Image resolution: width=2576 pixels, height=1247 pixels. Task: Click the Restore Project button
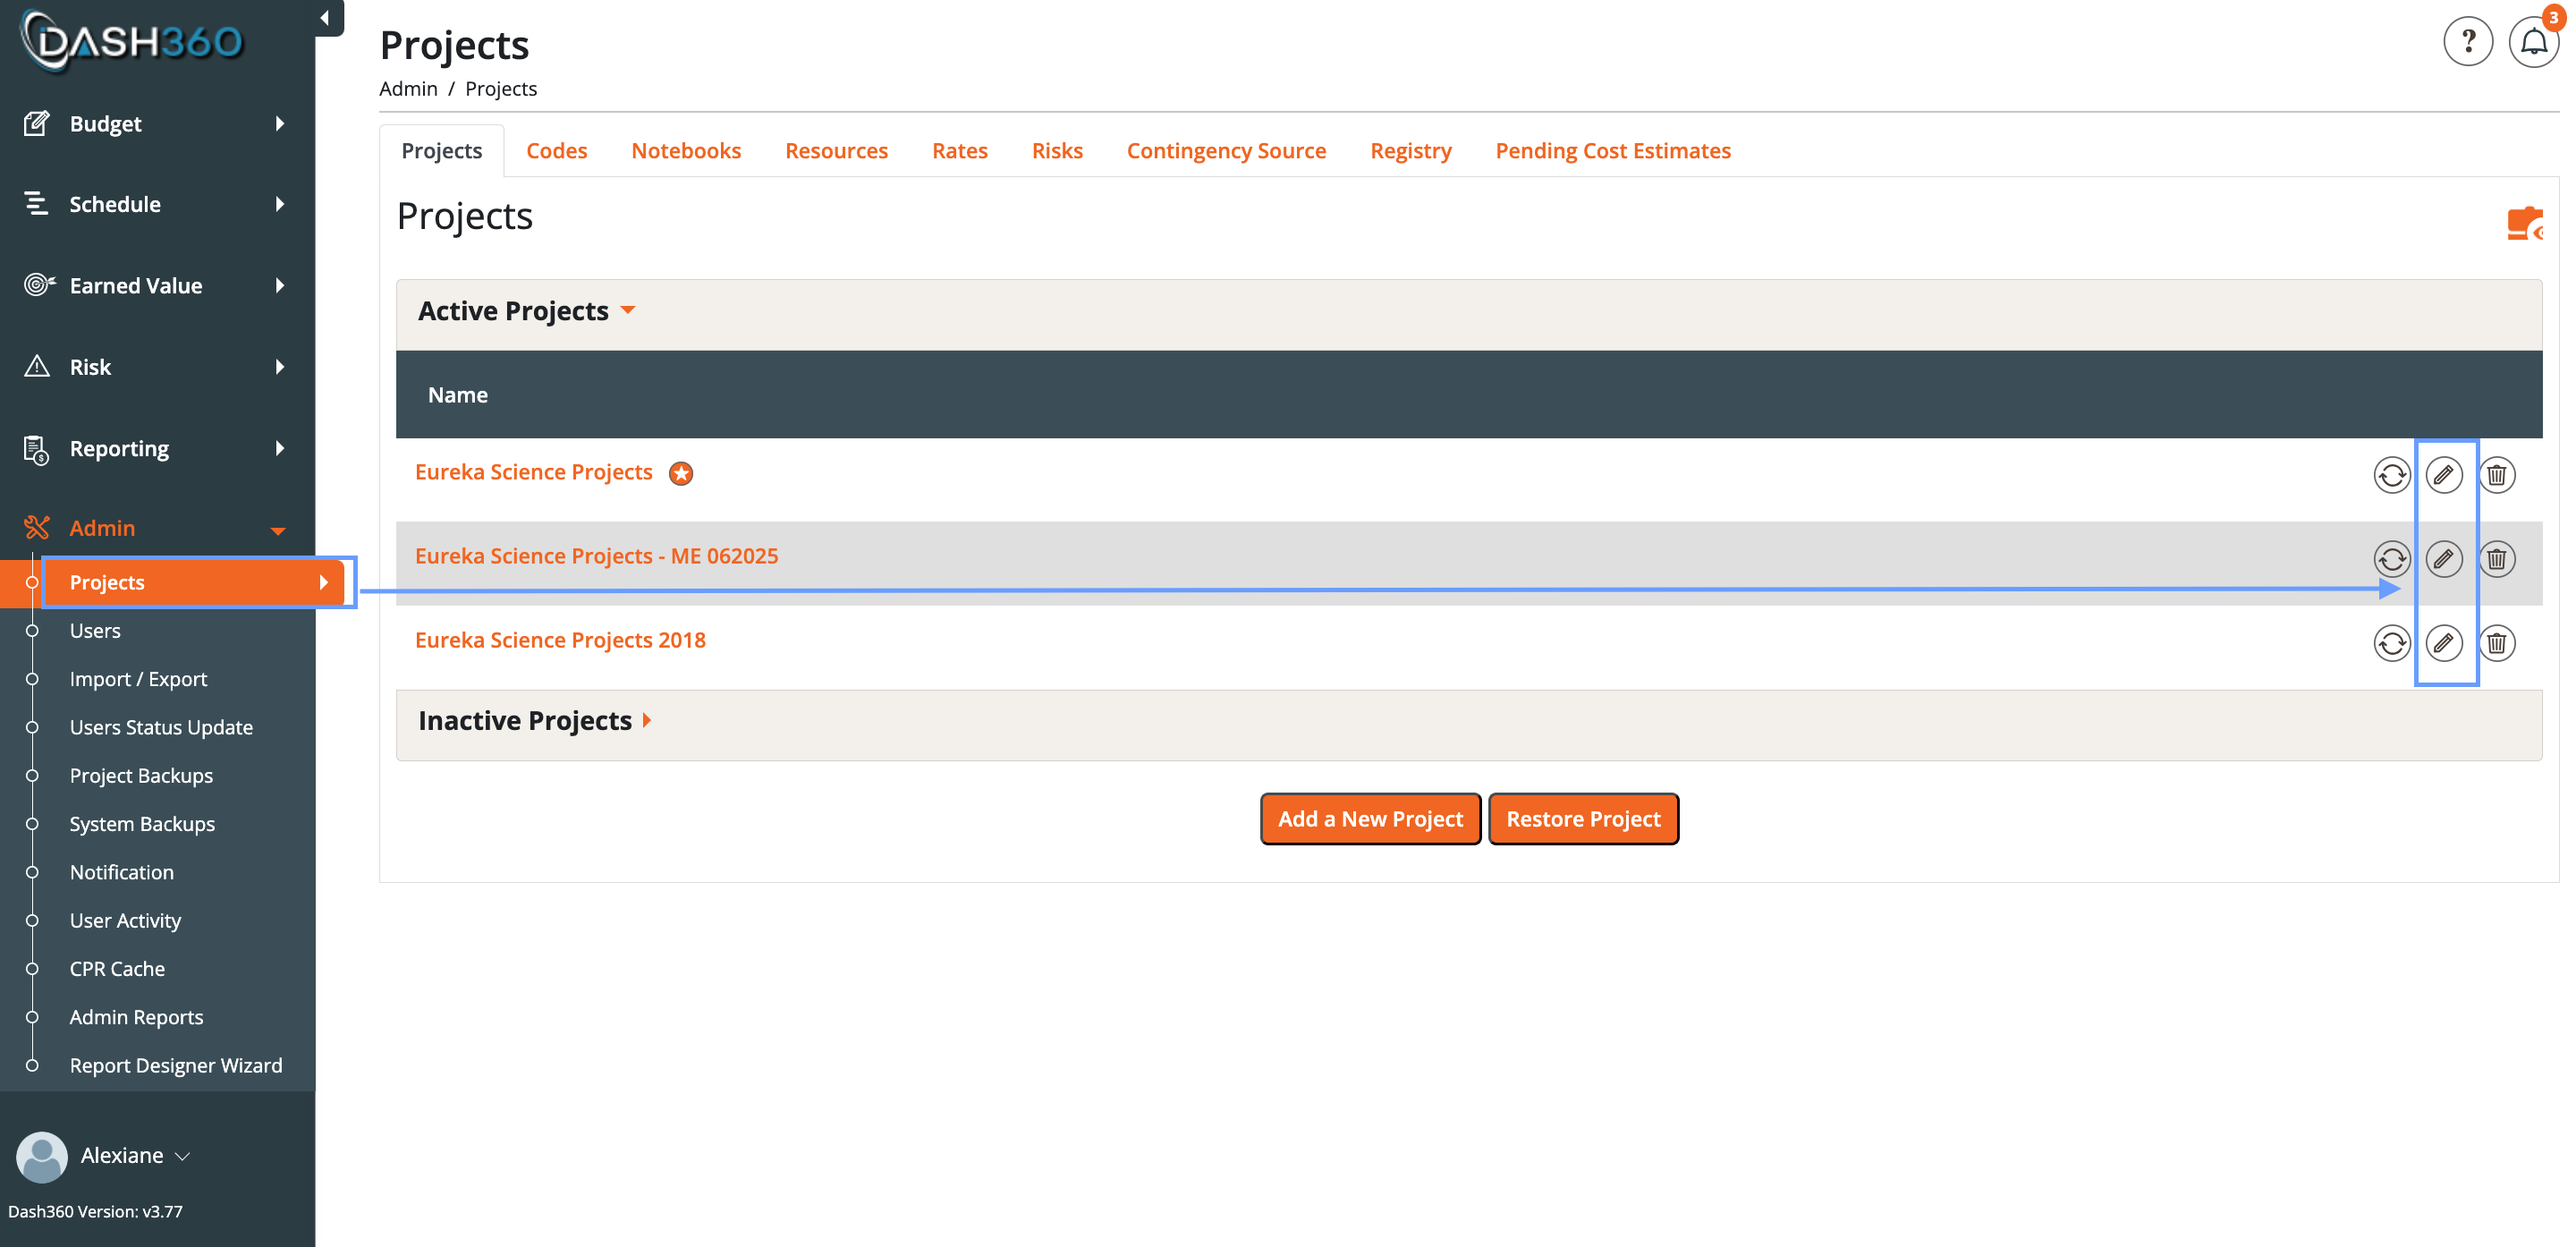pyautogui.click(x=1582, y=819)
